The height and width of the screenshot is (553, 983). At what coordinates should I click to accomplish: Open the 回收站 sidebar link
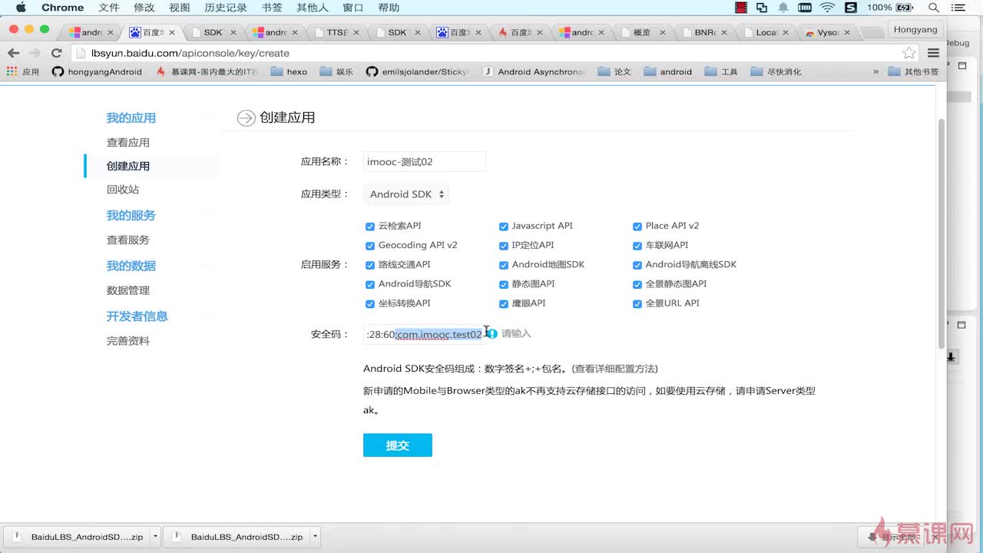[x=123, y=190]
